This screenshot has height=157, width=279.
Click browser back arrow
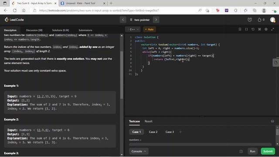(x=6, y=10)
